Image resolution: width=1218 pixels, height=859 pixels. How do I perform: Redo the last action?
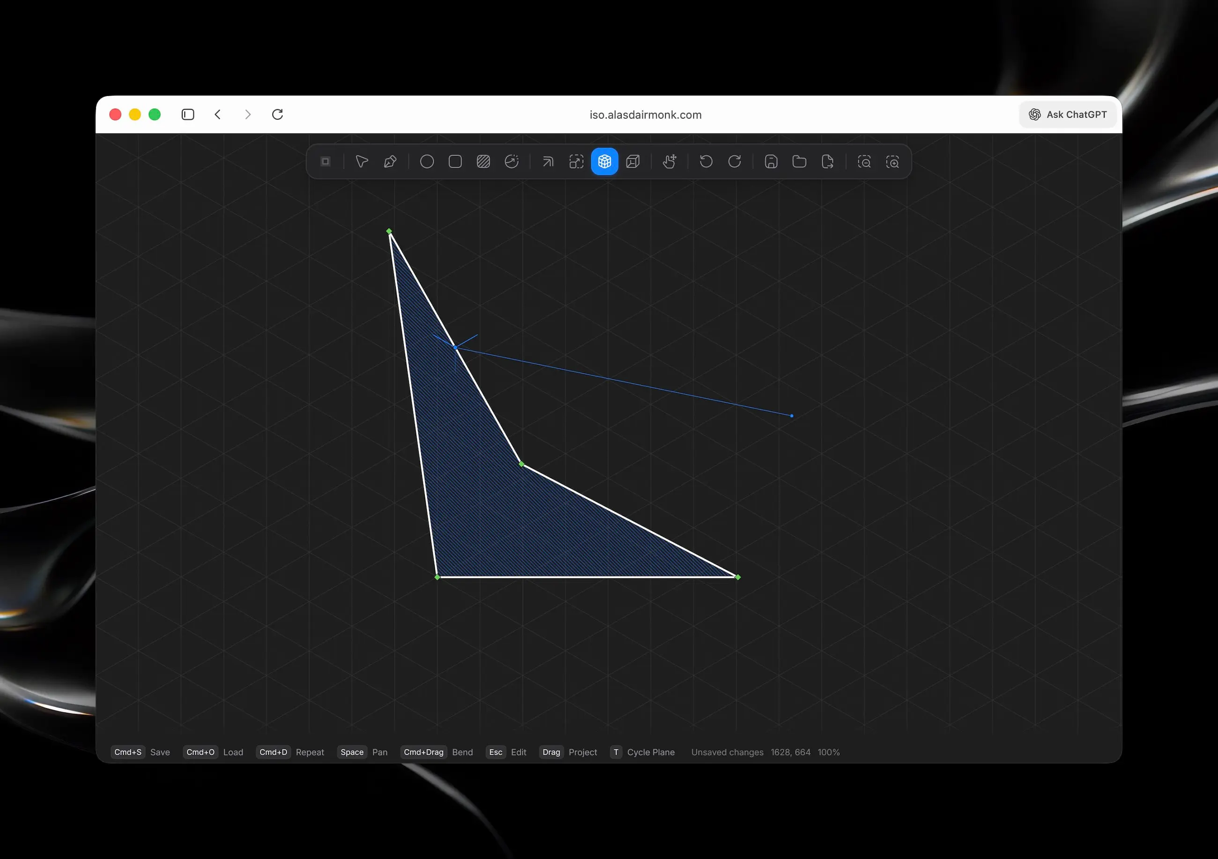click(x=734, y=161)
